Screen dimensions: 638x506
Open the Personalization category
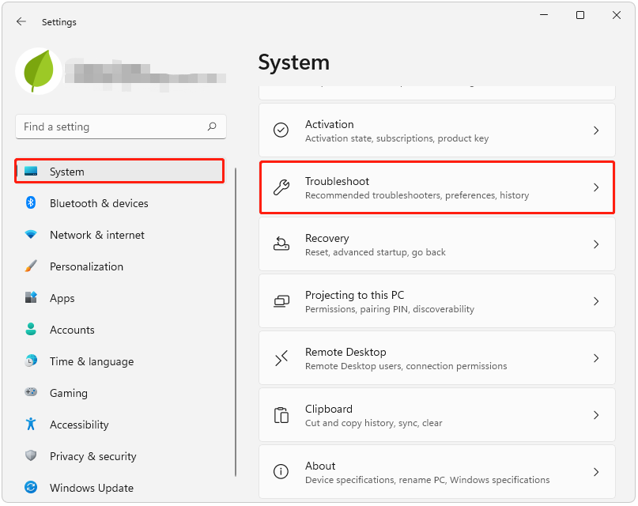coord(86,266)
